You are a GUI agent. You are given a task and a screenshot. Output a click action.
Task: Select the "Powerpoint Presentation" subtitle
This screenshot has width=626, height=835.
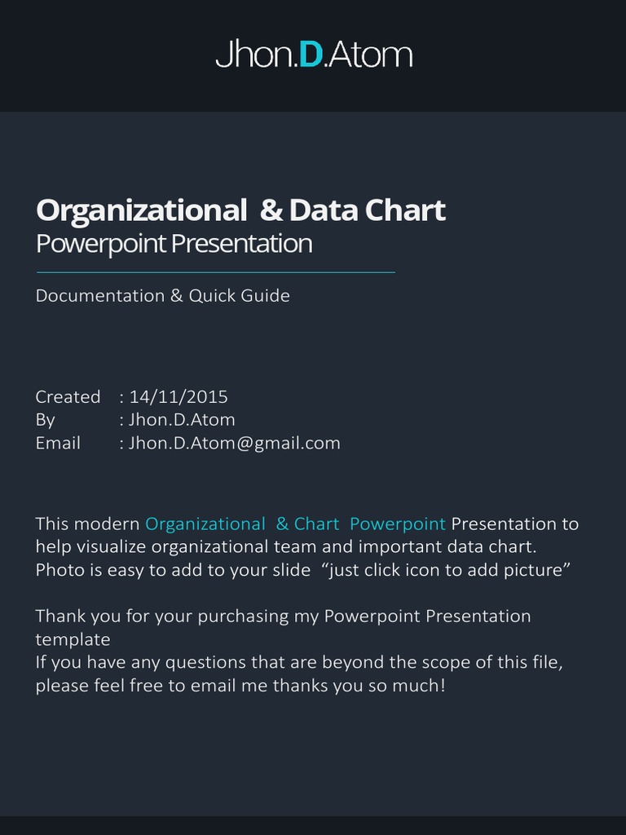tap(174, 244)
